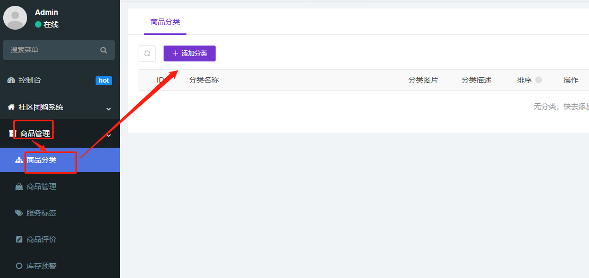This screenshot has height=278, width=589.
Task: Click the edit icon beside 商品评价
Action: click(19, 239)
